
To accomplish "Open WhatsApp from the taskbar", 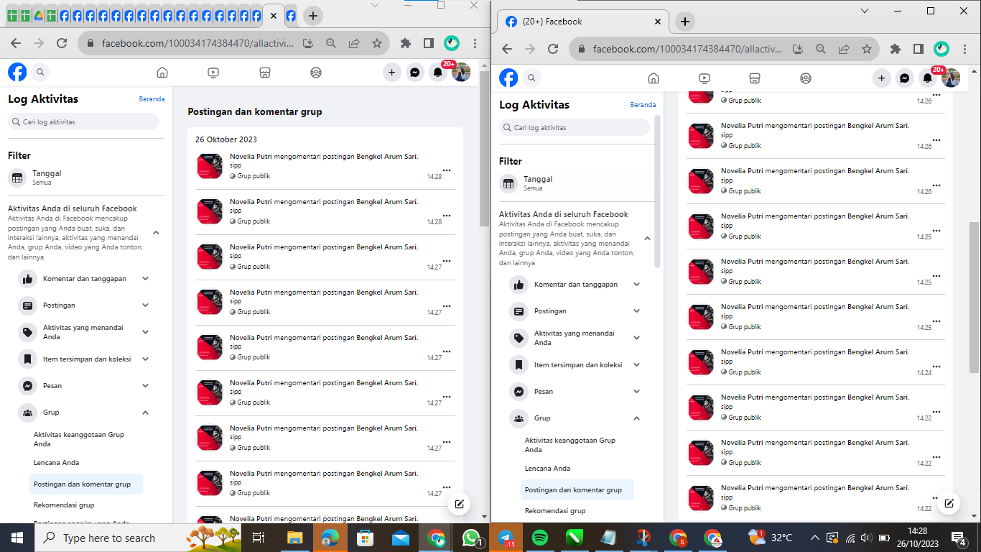I will click(x=471, y=537).
